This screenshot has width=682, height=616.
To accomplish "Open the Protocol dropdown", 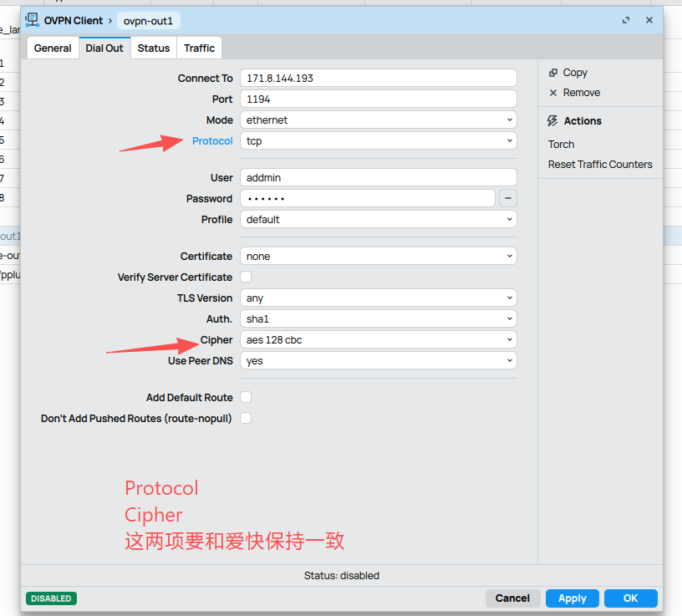I will click(378, 141).
